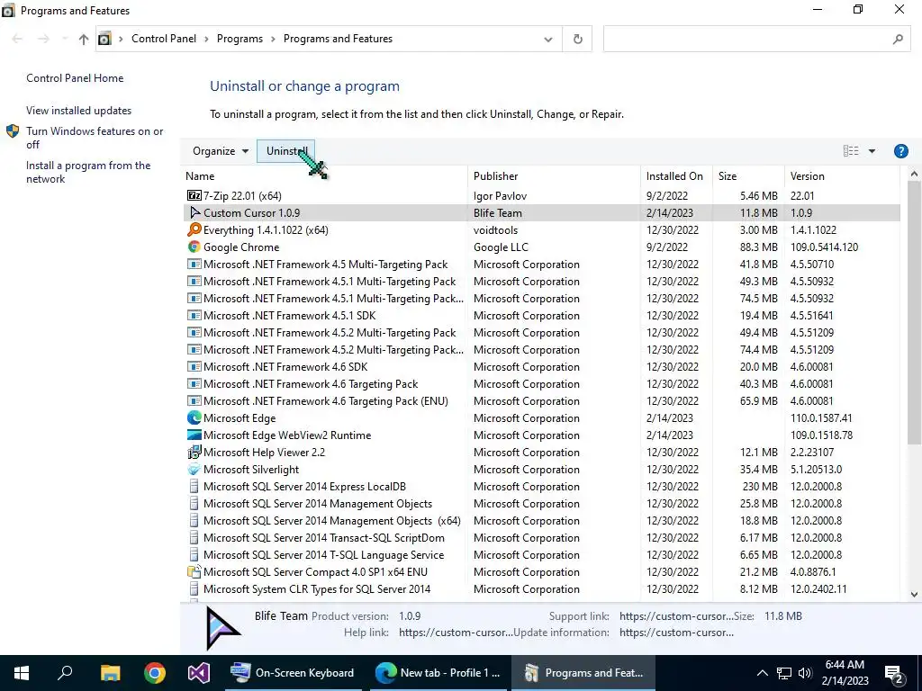The width and height of the screenshot is (922, 691).
Task: Select Microsoft .NET Framework 4.6 Targeting Pack (ENU)
Action: (540, 400)
